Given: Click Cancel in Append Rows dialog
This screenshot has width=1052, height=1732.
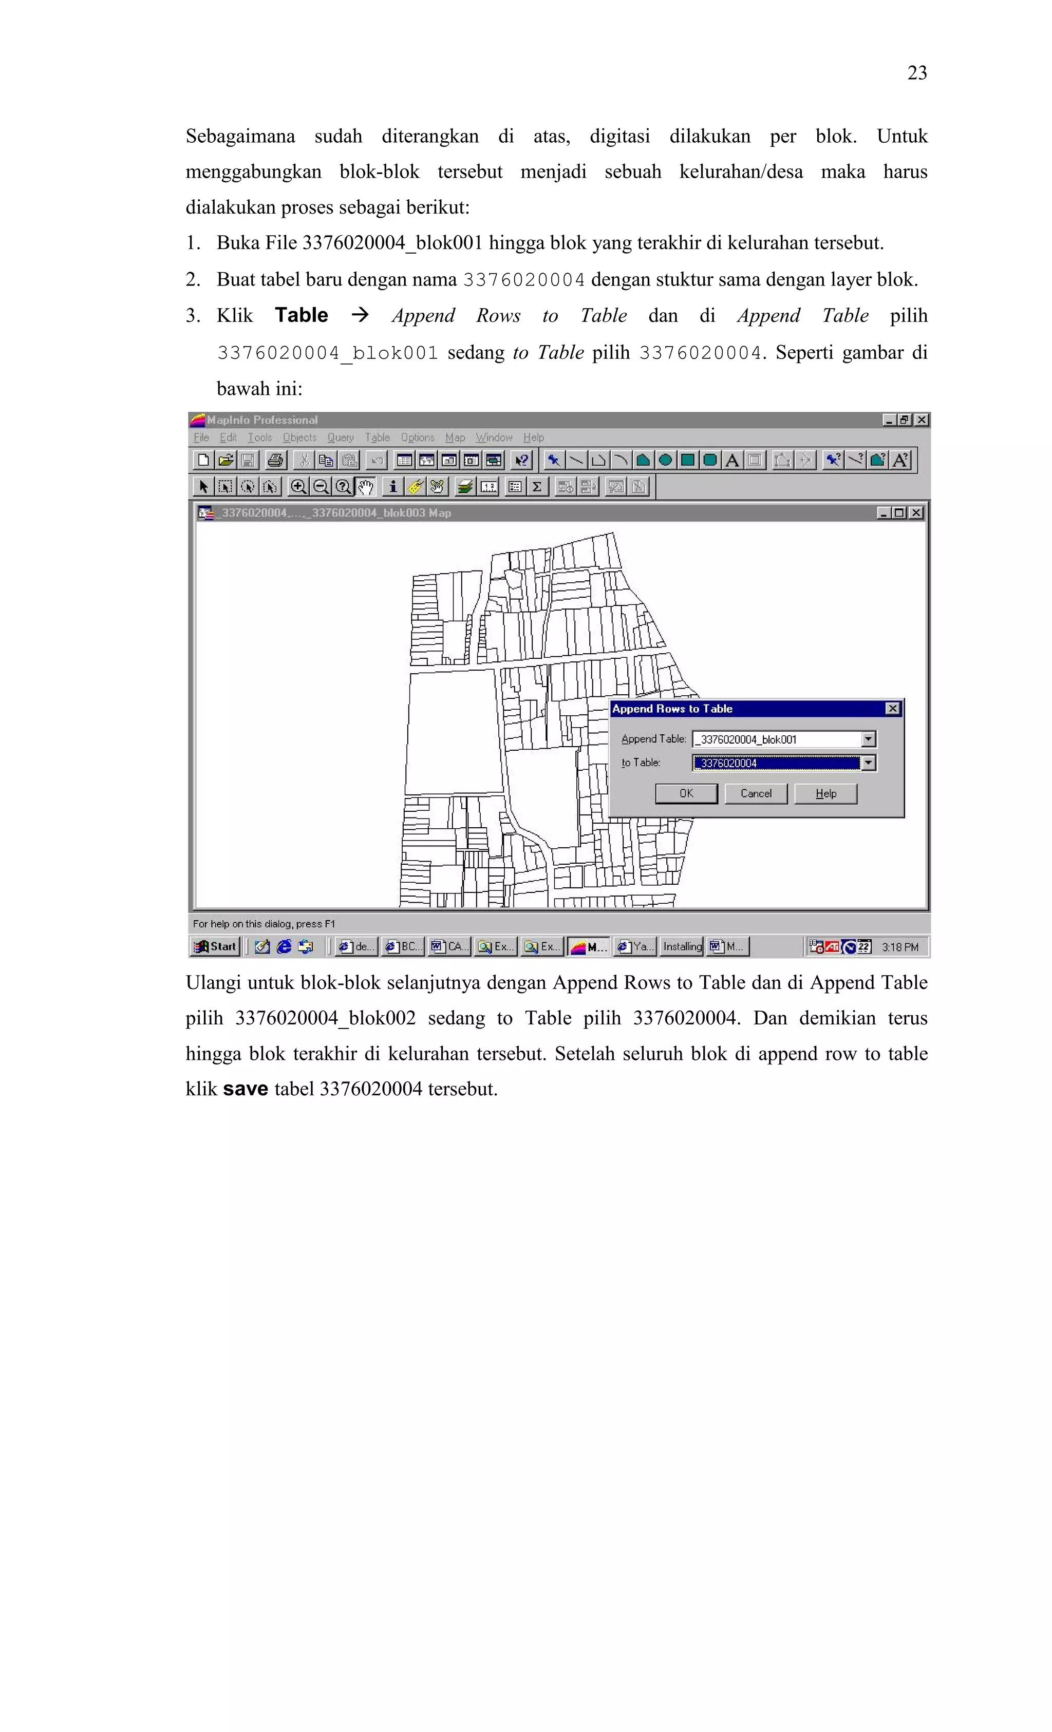Looking at the screenshot, I should 756,794.
